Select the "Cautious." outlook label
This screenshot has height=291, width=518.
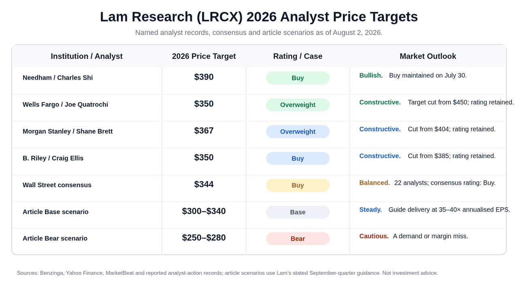[x=374, y=236]
